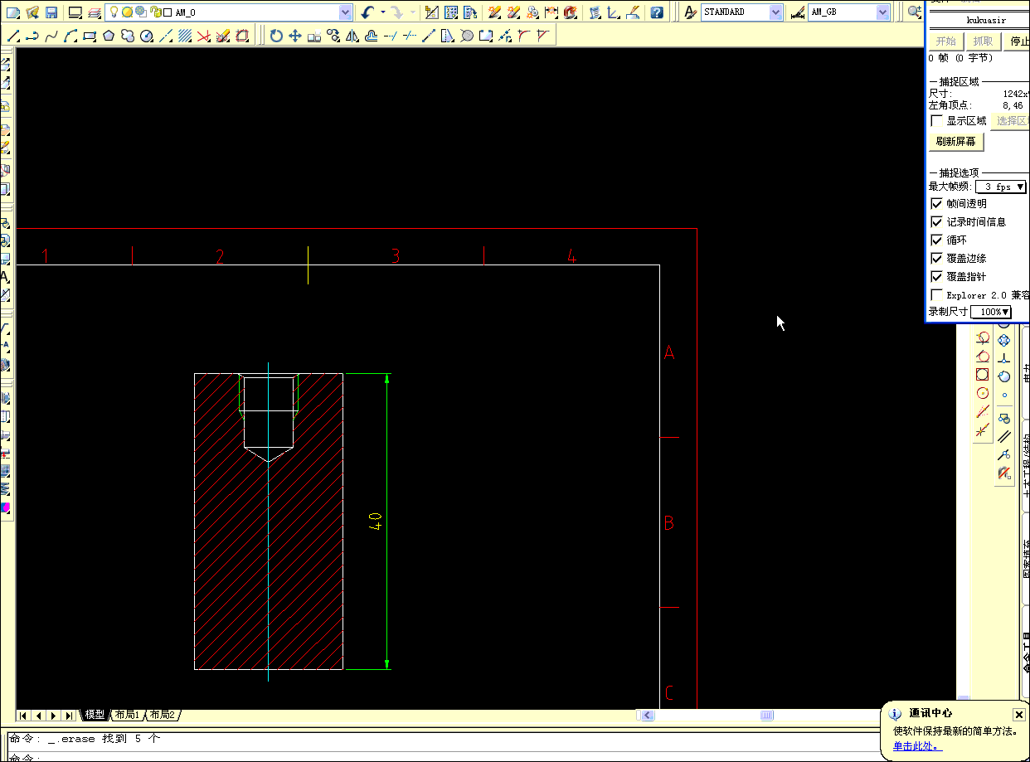Viewport: 1030px width, 762px height.
Task: Click the 抓取 button
Action: click(x=983, y=41)
